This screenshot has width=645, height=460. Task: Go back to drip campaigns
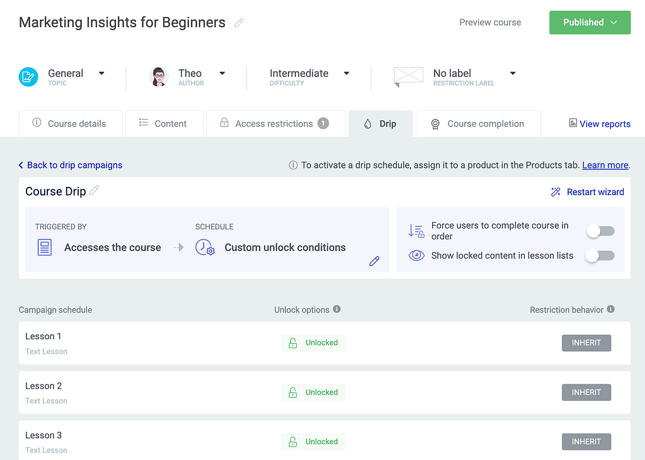pyautogui.click(x=71, y=165)
